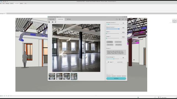The width and height of the screenshot is (177, 99).
Task: Adjust the Material Override slider
Action: 113,29
